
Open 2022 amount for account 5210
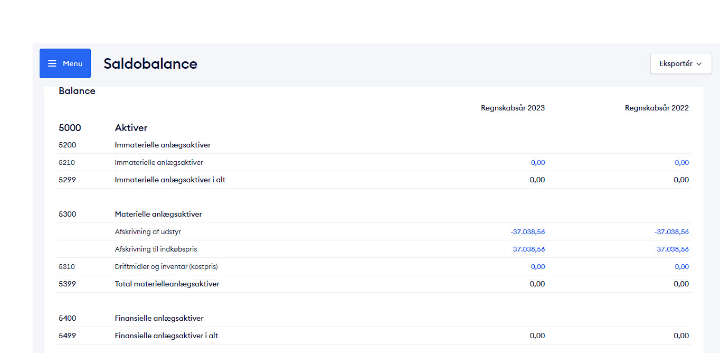coord(681,163)
